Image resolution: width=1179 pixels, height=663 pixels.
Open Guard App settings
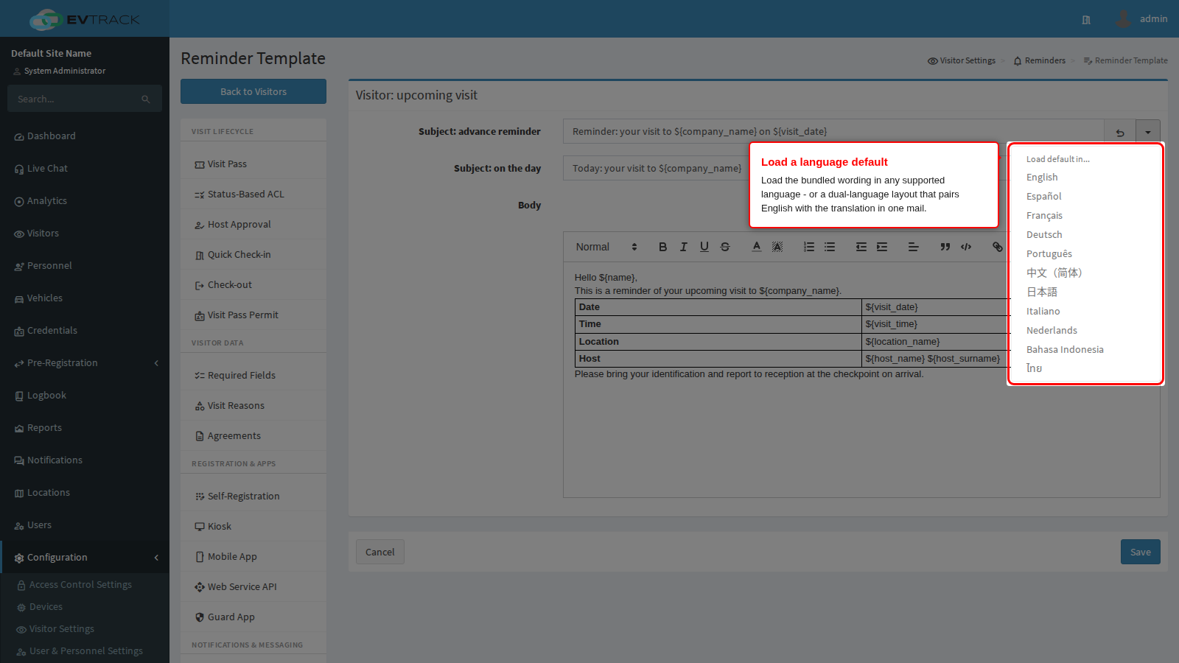coord(253,617)
